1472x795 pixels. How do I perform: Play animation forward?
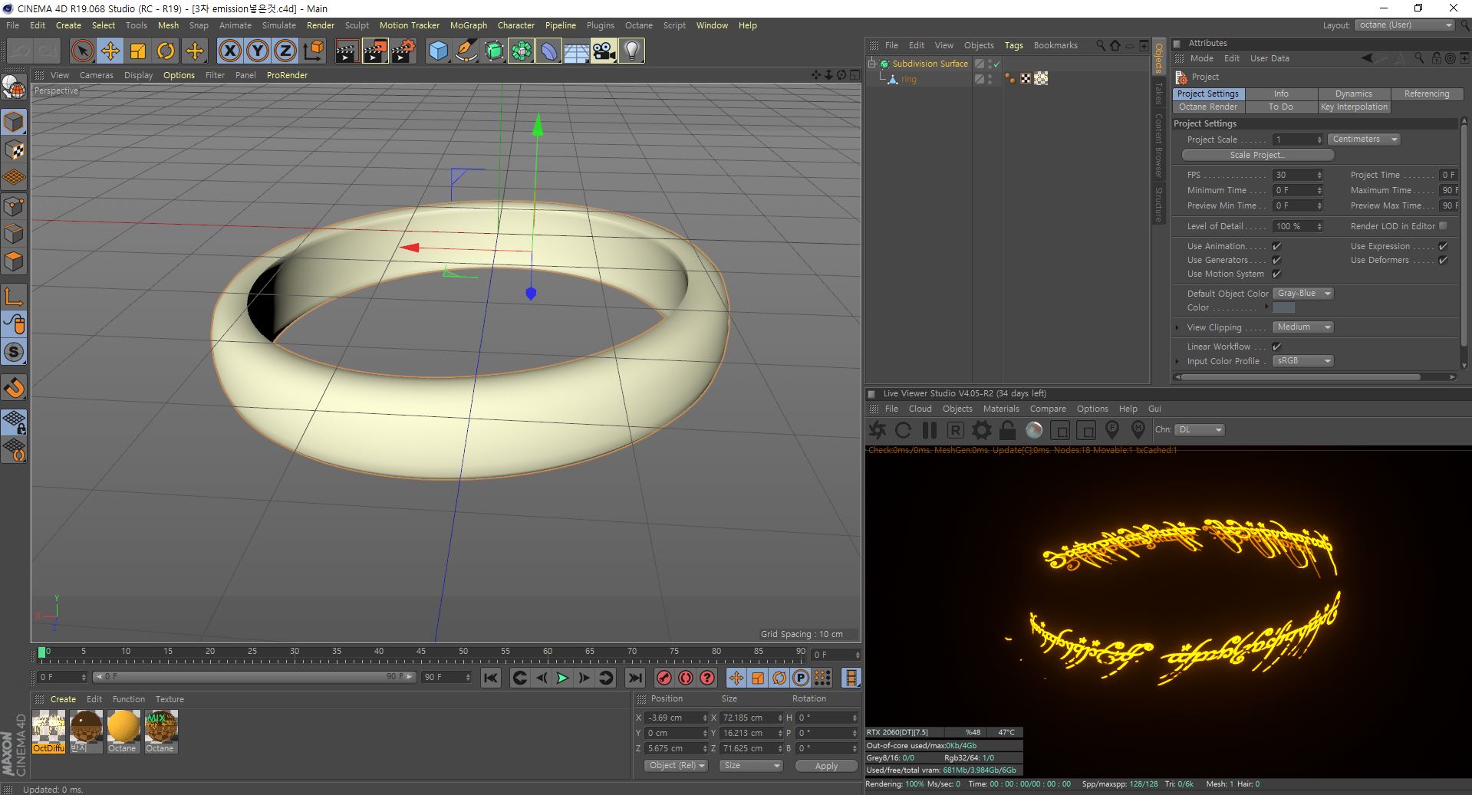pyautogui.click(x=562, y=678)
